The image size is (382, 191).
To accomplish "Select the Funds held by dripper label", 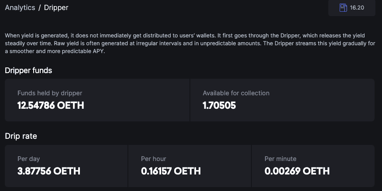I will pos(50,93).
